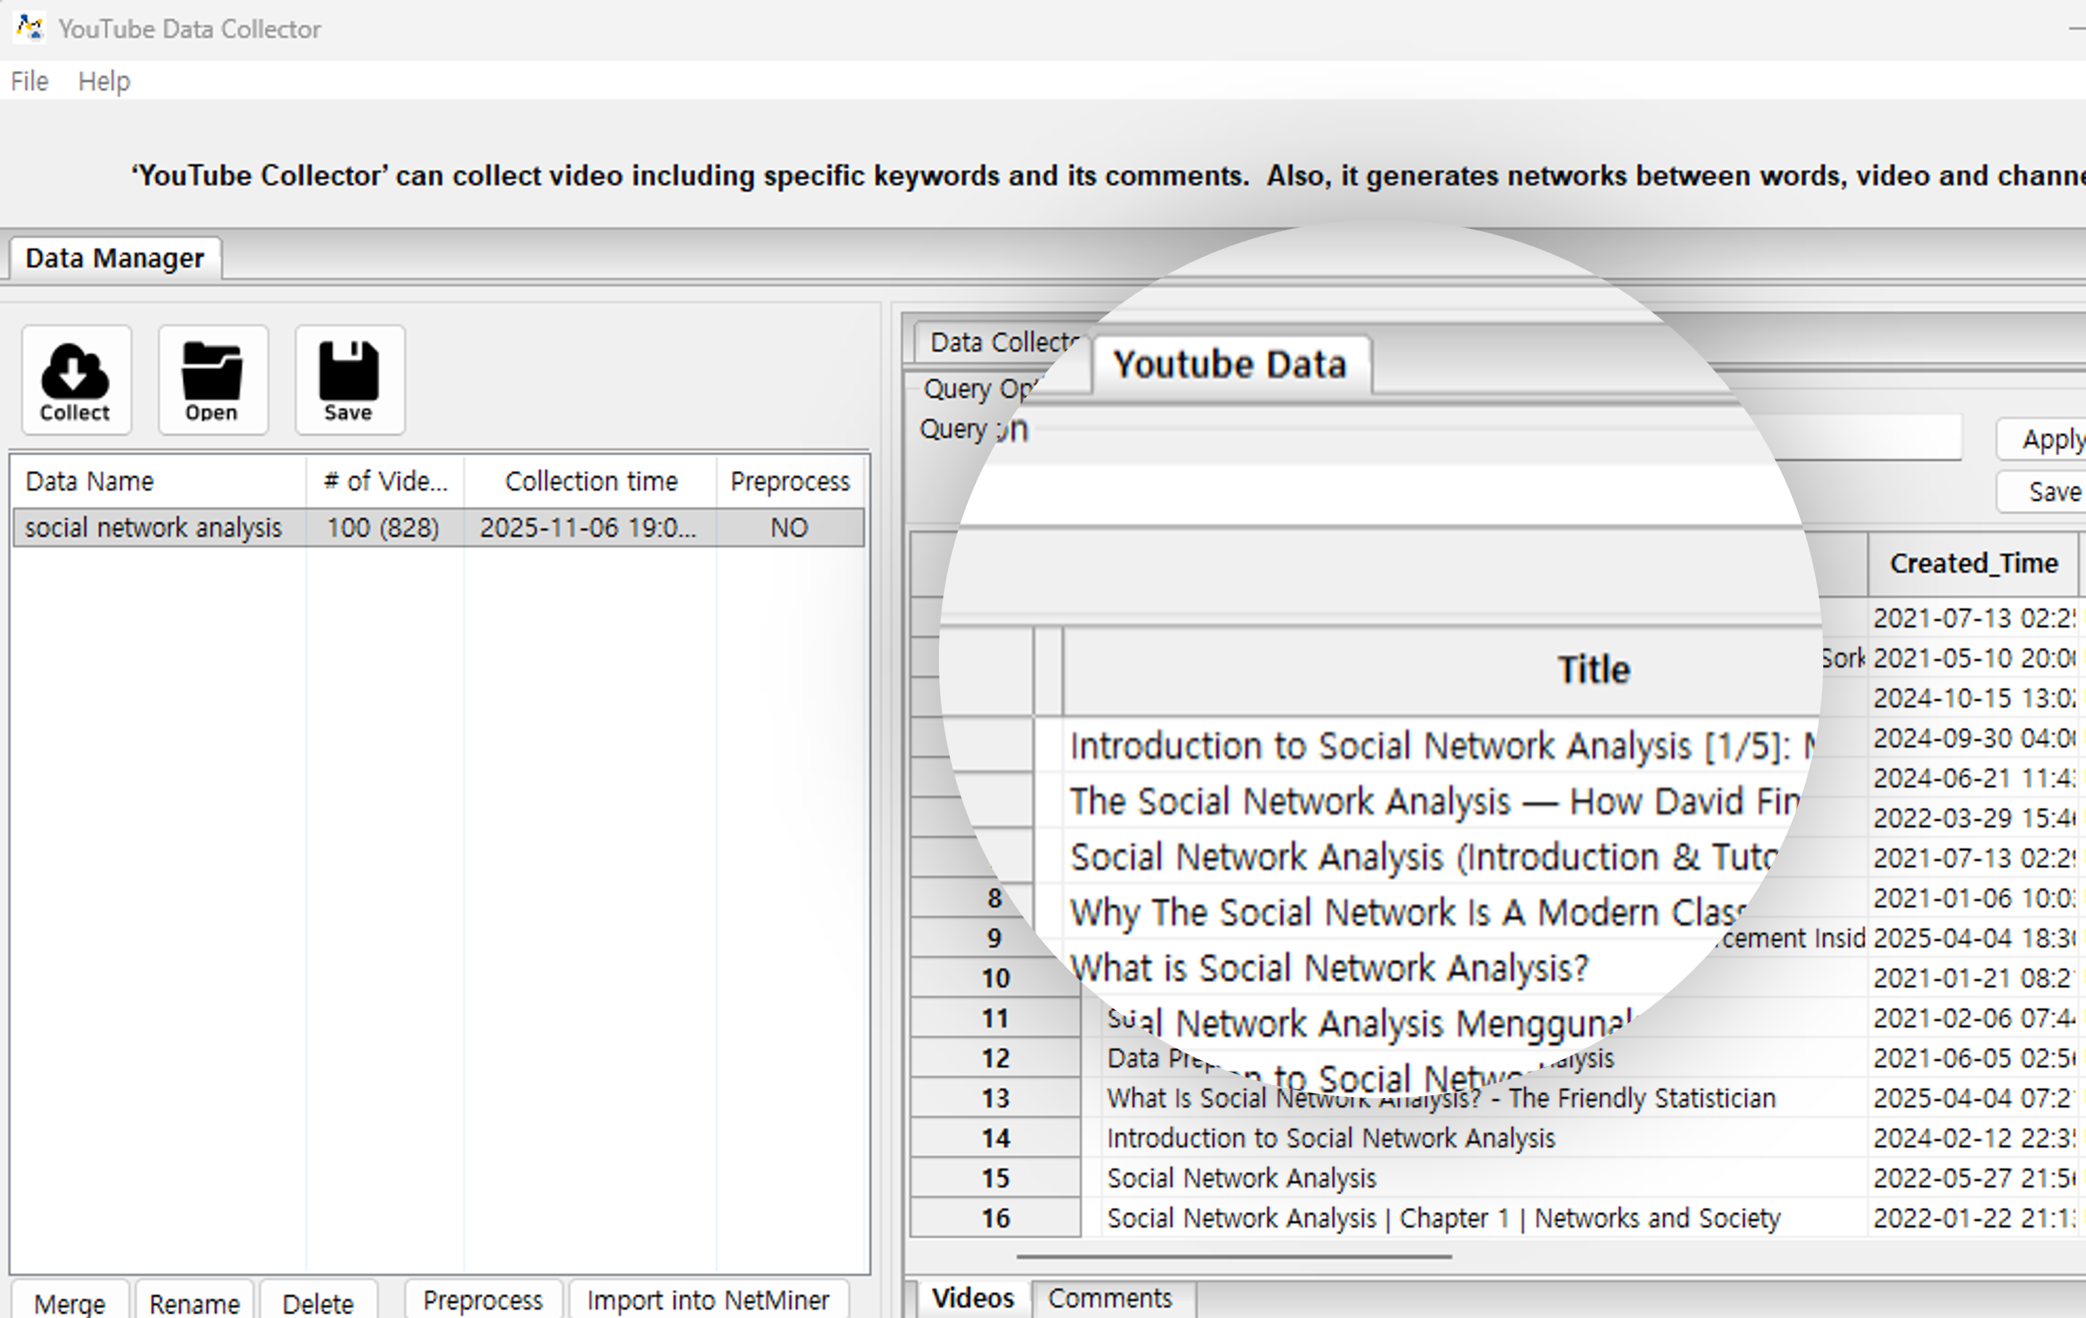Select row header 14 in video table
2086x1318 pixels.
[996, 1138]
